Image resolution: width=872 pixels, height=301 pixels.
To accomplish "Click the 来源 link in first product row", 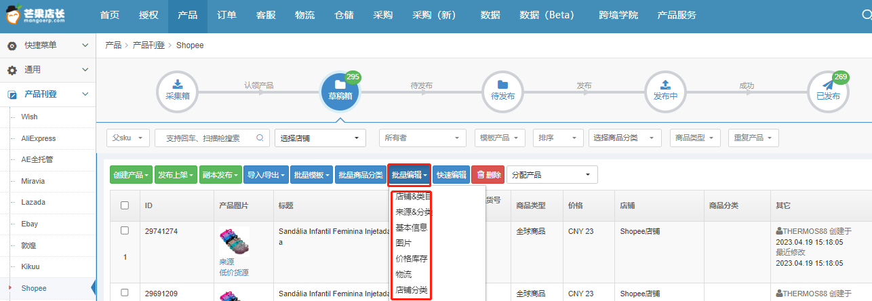I will [x=226, y=262].
